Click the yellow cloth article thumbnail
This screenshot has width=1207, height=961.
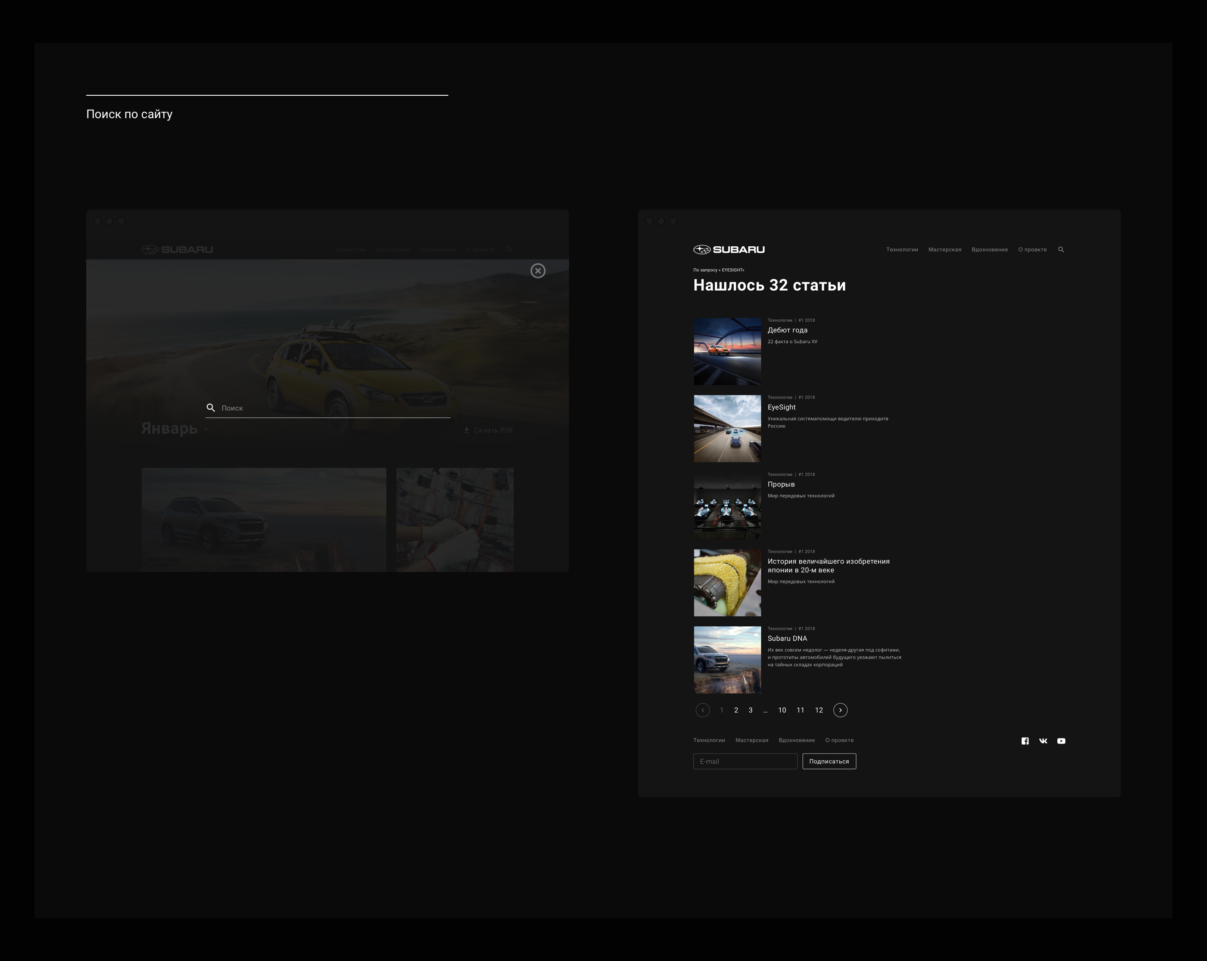click(x=728, y=583)
